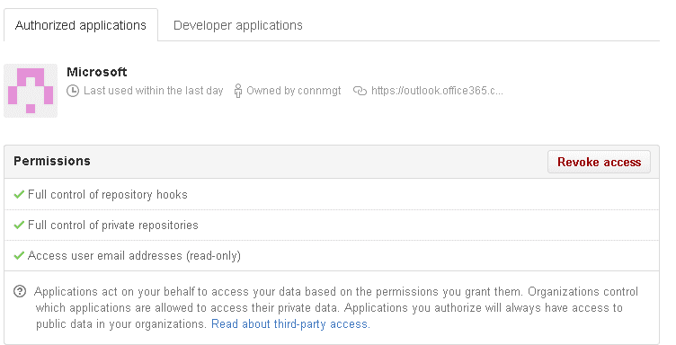Click the pink Microsoft application avatar
The image size is (676, 345).
point(31,91)
